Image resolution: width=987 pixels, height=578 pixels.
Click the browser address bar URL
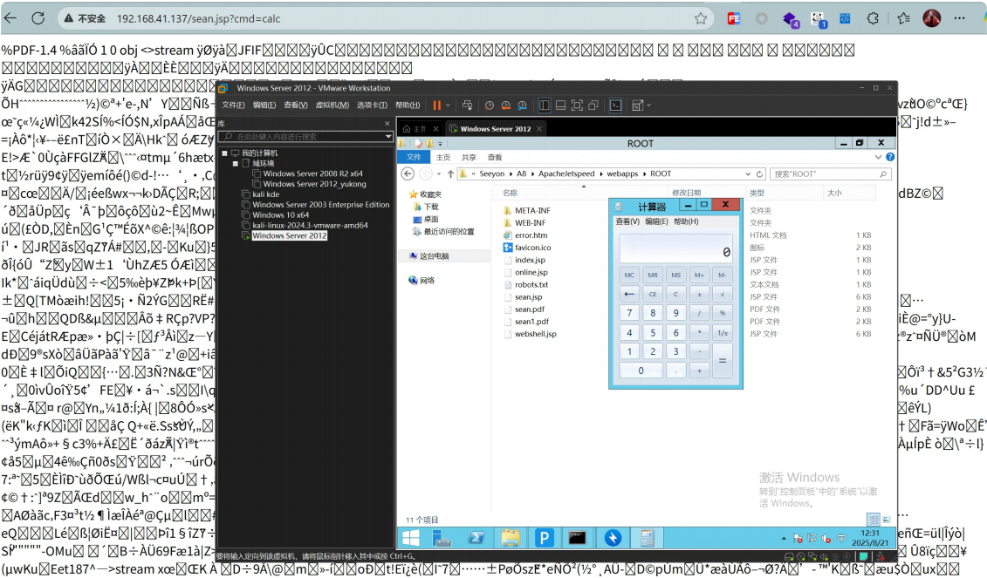198,19
